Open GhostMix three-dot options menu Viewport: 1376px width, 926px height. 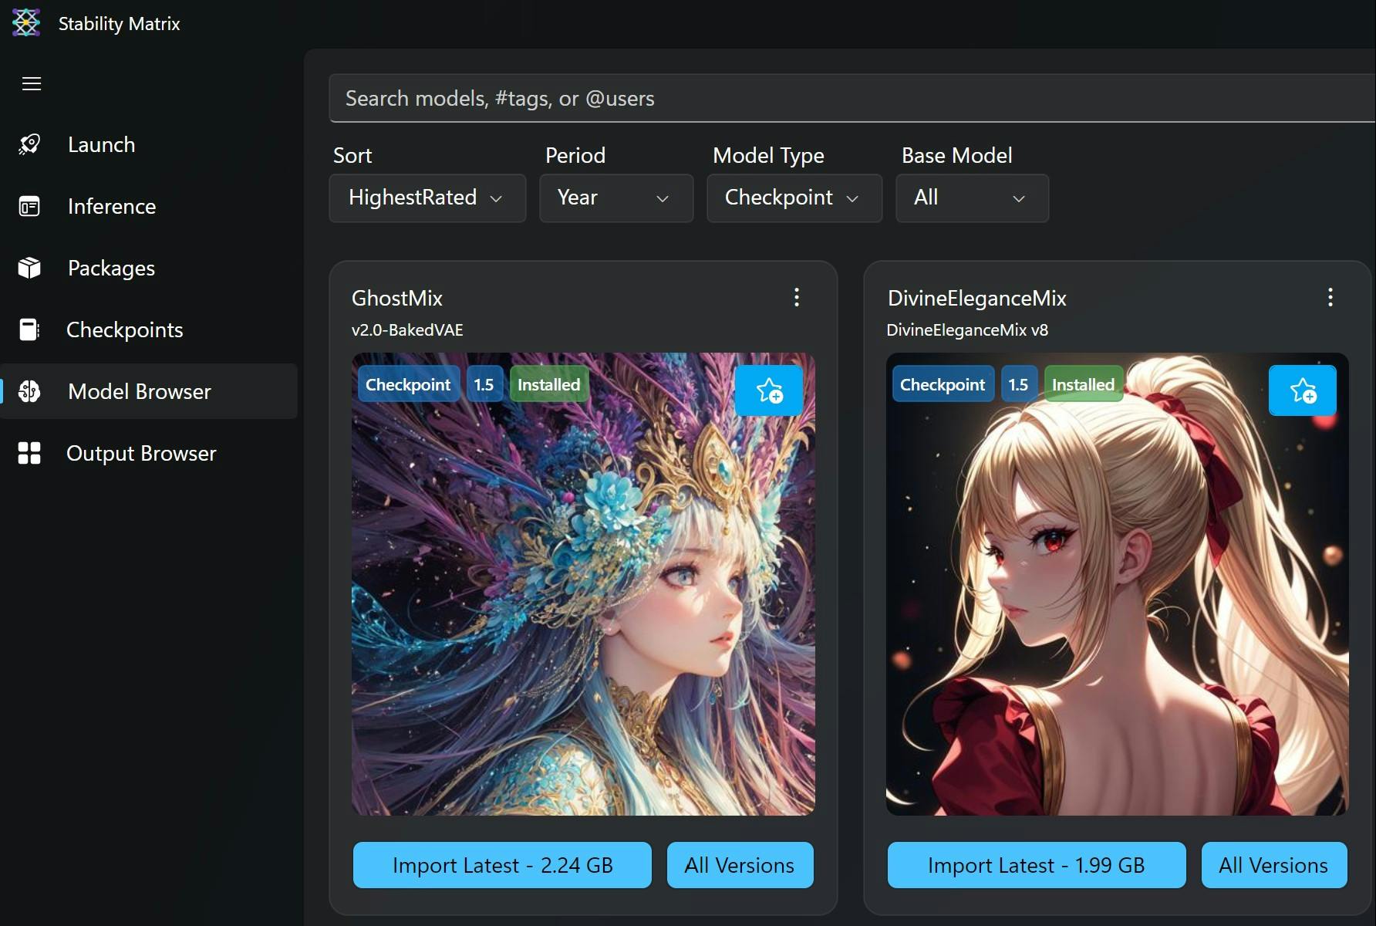(797, 297)
